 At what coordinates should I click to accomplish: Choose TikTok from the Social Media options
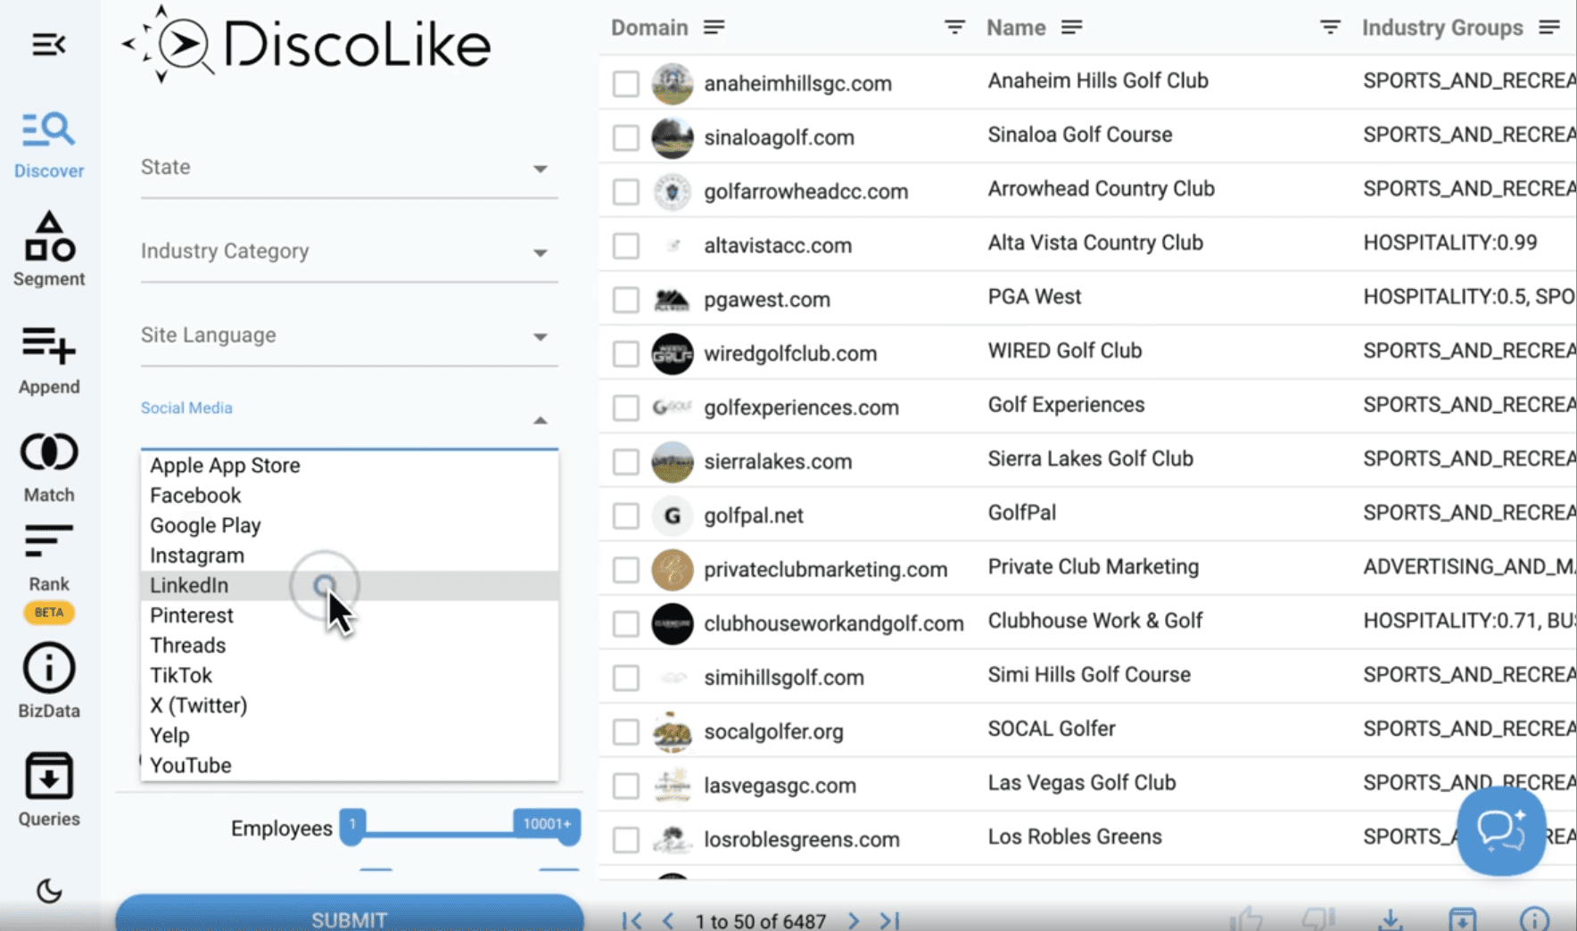(181, 675)
